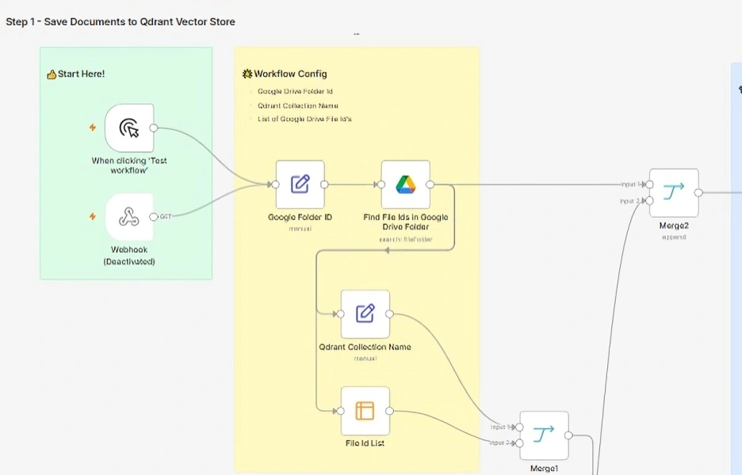Click Input 2 connector on Merge1
The image size is (742, 475).
pos(519,443)
